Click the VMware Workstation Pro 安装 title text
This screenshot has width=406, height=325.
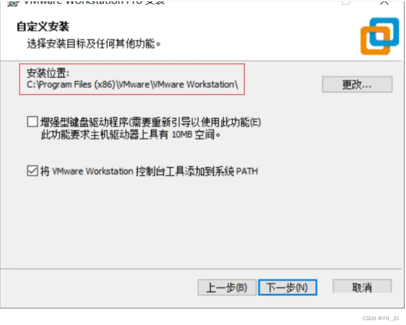[94, 2]
